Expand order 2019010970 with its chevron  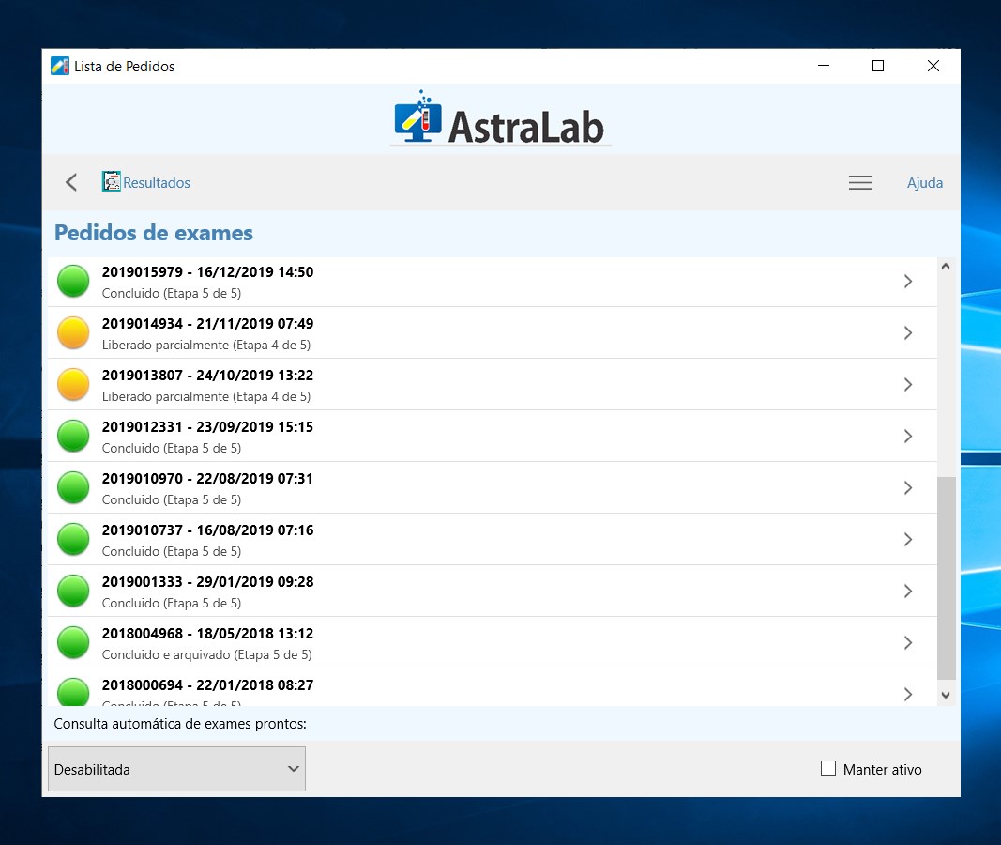coord(908,488)
